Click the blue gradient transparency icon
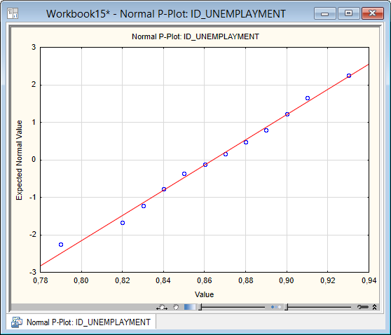 pos(190,307)
